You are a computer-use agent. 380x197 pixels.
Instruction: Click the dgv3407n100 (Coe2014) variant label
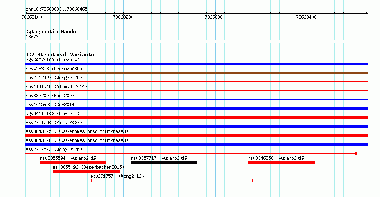click(53, 60)
